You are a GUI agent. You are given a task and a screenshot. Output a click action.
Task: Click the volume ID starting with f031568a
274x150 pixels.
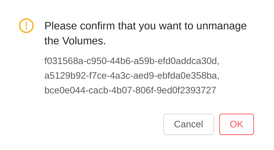coord(131,61)
